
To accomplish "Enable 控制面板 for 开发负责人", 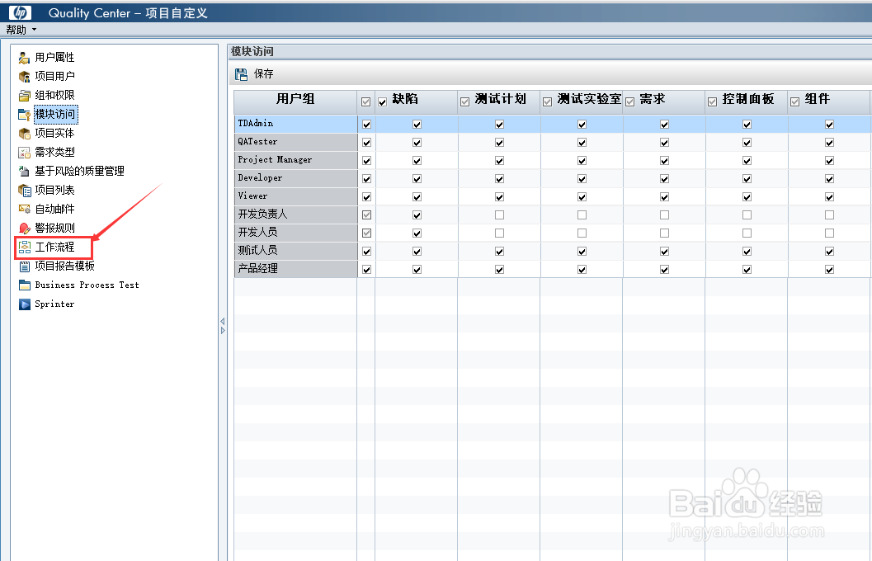I will point(747,214).
